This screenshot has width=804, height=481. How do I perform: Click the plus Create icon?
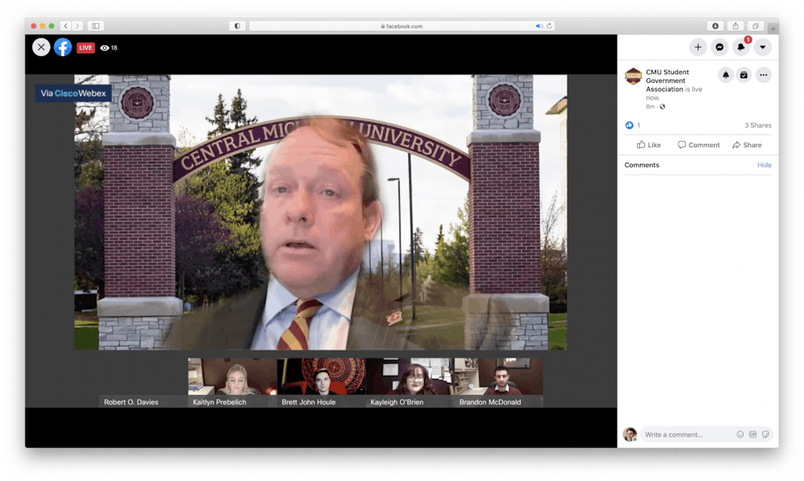(x=698, y=47)
